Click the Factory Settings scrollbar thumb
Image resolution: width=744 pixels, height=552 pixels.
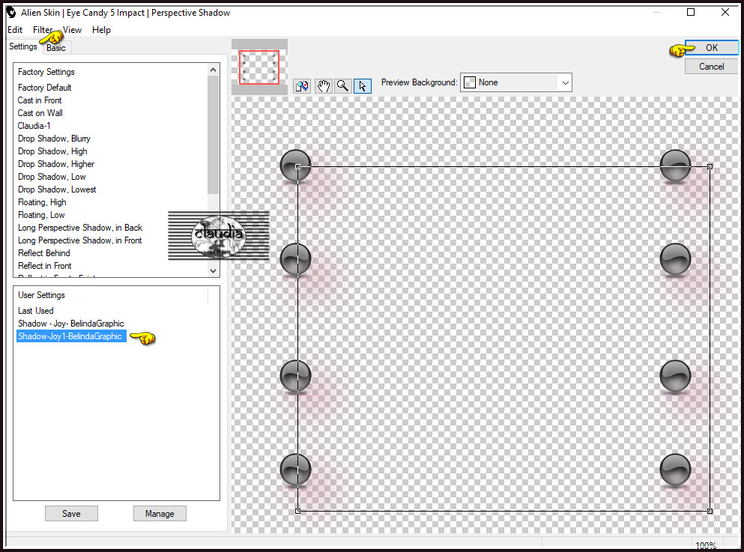tap(213, 135)
